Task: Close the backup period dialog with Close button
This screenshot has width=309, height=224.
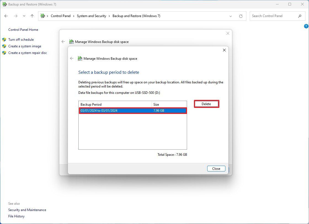Action: pyautogui.click(x=216, y=168)
